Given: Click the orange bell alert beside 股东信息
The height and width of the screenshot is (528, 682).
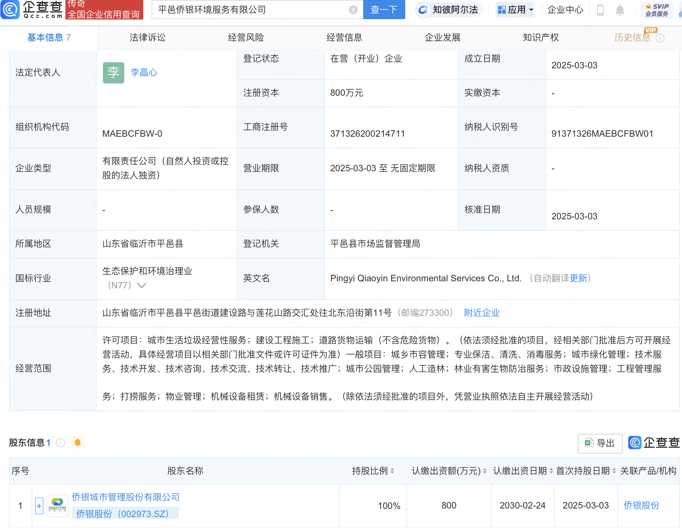Looking at the screenshot, I should point(78,442).
